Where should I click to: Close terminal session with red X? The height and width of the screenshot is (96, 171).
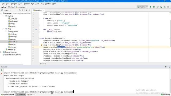(x=2, y=74)
